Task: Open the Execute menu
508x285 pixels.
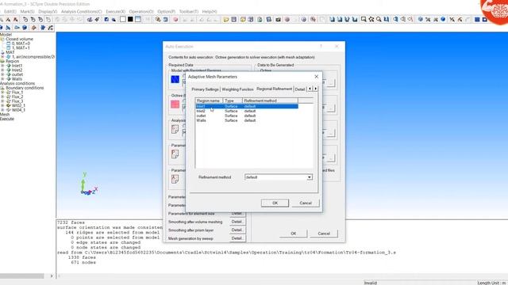Action: pyautogui.click(x=115, y=11)
